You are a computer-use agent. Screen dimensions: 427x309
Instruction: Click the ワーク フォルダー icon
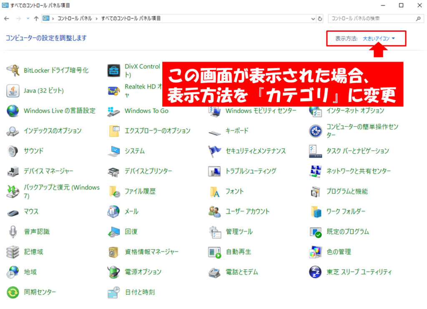coord(315,212)
